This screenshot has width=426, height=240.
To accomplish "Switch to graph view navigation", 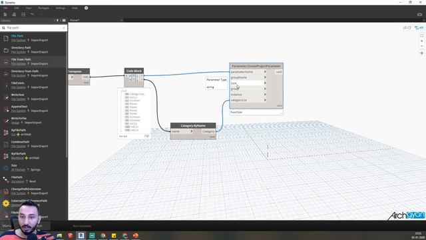I will point(419,28).
